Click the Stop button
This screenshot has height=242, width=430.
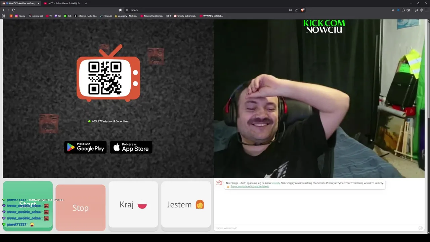coord(81,208)
